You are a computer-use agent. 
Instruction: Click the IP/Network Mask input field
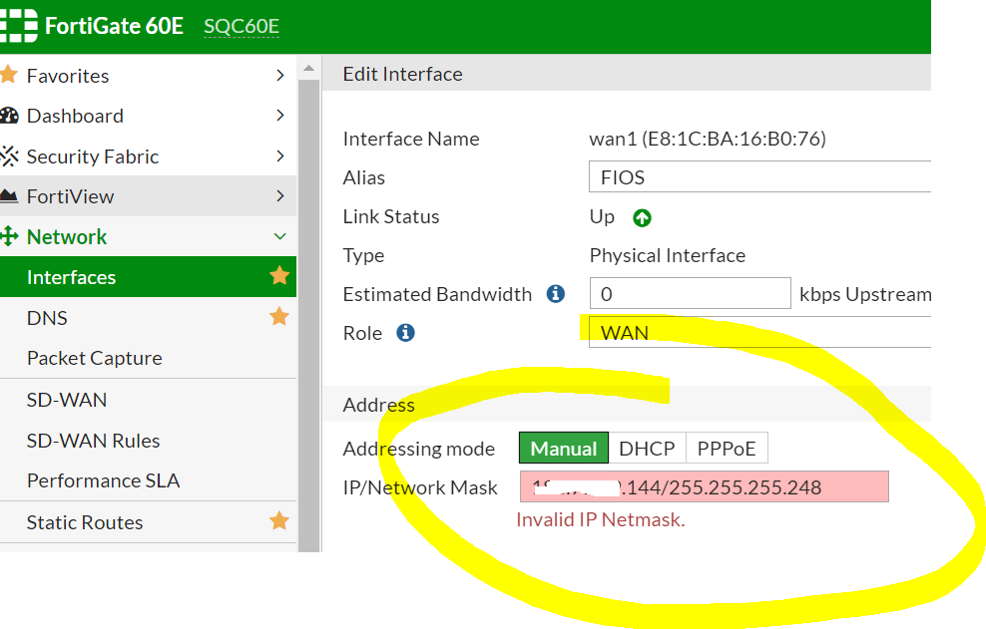tap(704, 487)
